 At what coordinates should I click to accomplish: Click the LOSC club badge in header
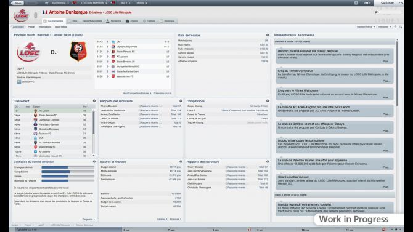[22, 15]
